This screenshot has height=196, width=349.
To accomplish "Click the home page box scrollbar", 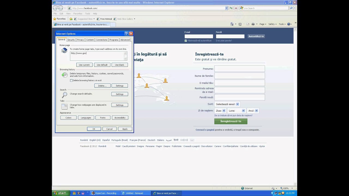I will click(125, 56).
